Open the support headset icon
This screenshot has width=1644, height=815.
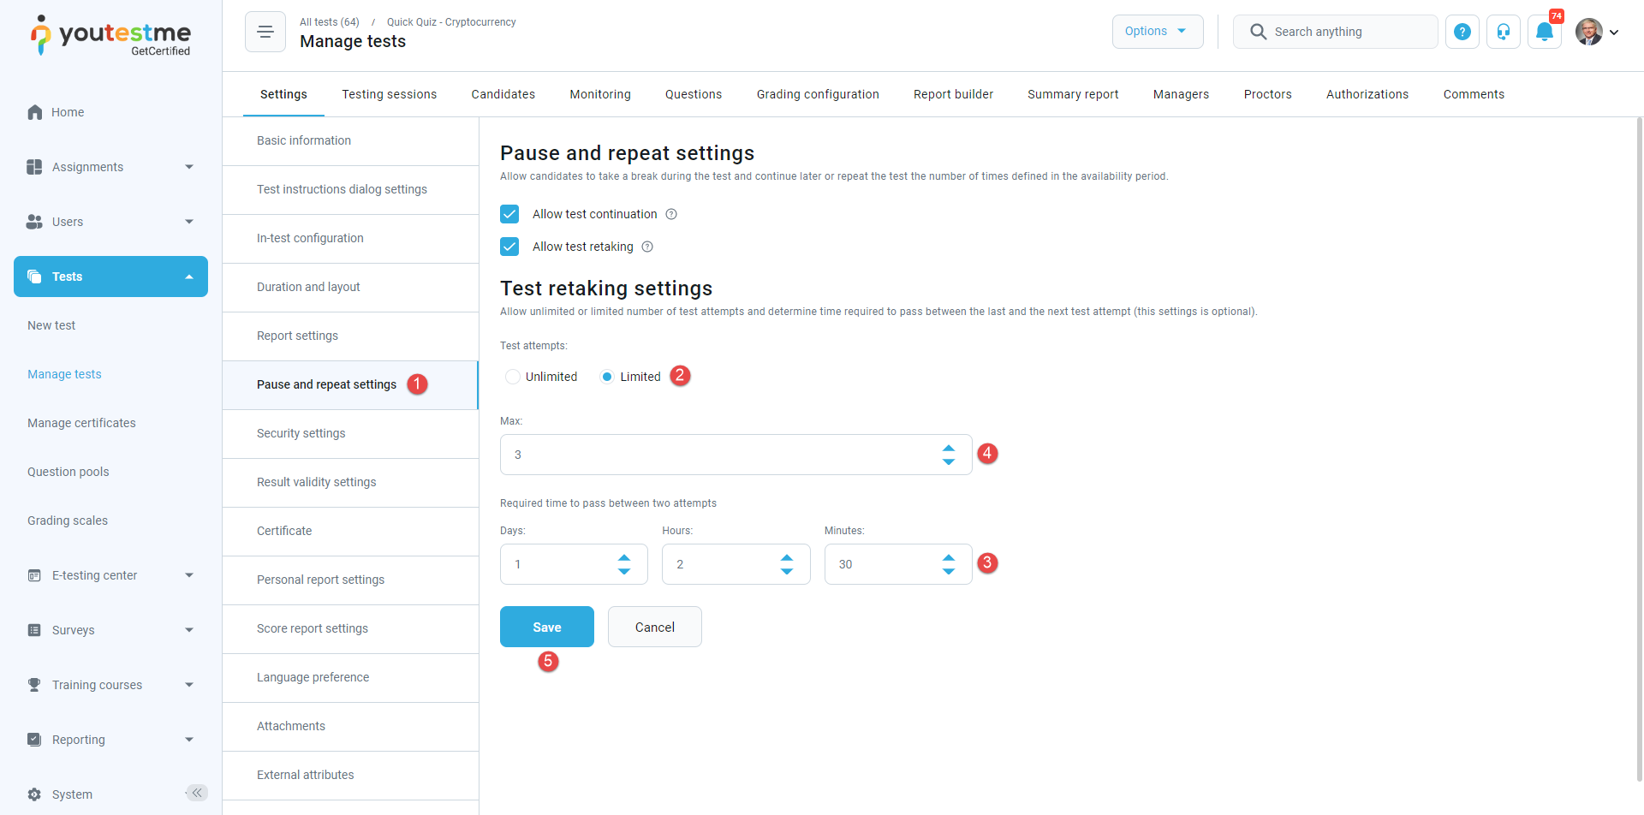tap(1503, 32)
